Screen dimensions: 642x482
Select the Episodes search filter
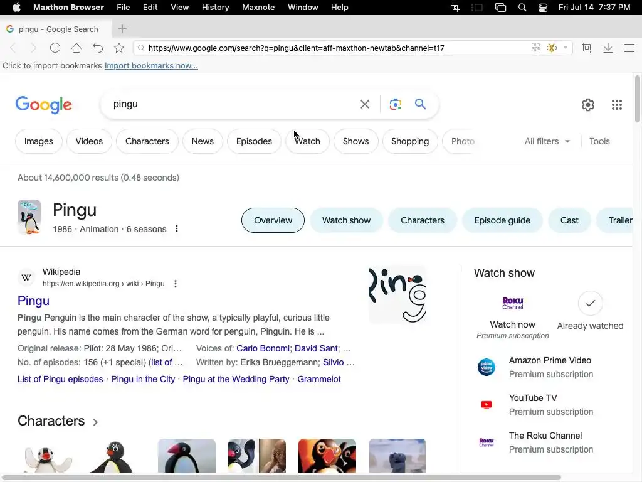click(254, 141)
